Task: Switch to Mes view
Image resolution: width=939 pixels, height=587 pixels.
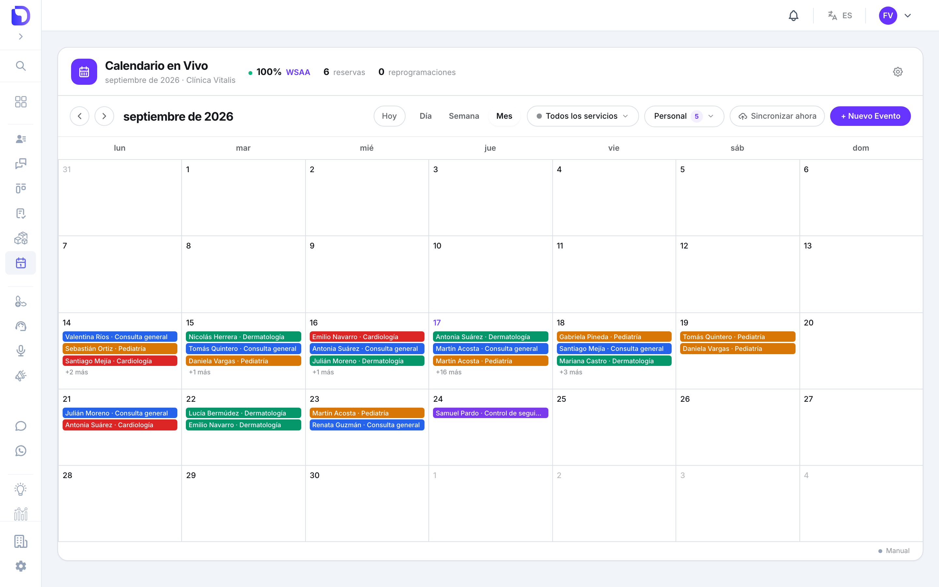Action: pyautogui.click(x=504, y=116)
